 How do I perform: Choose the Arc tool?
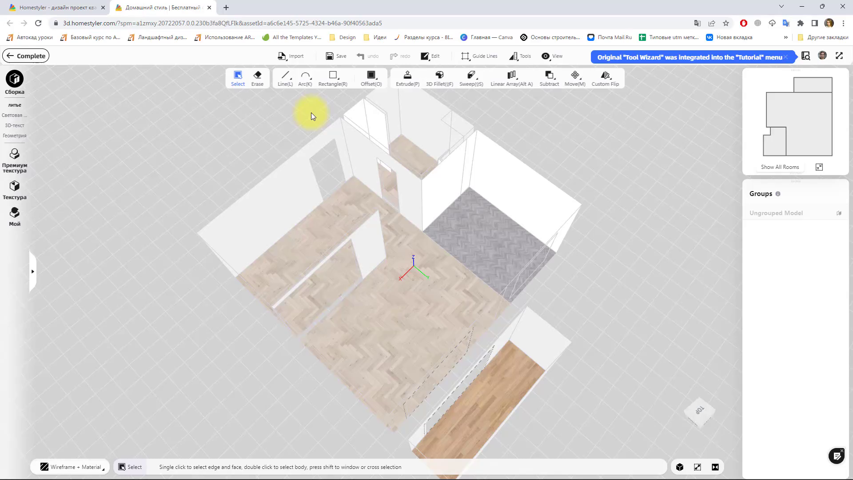pyautogui.click(x=305, y=78)
